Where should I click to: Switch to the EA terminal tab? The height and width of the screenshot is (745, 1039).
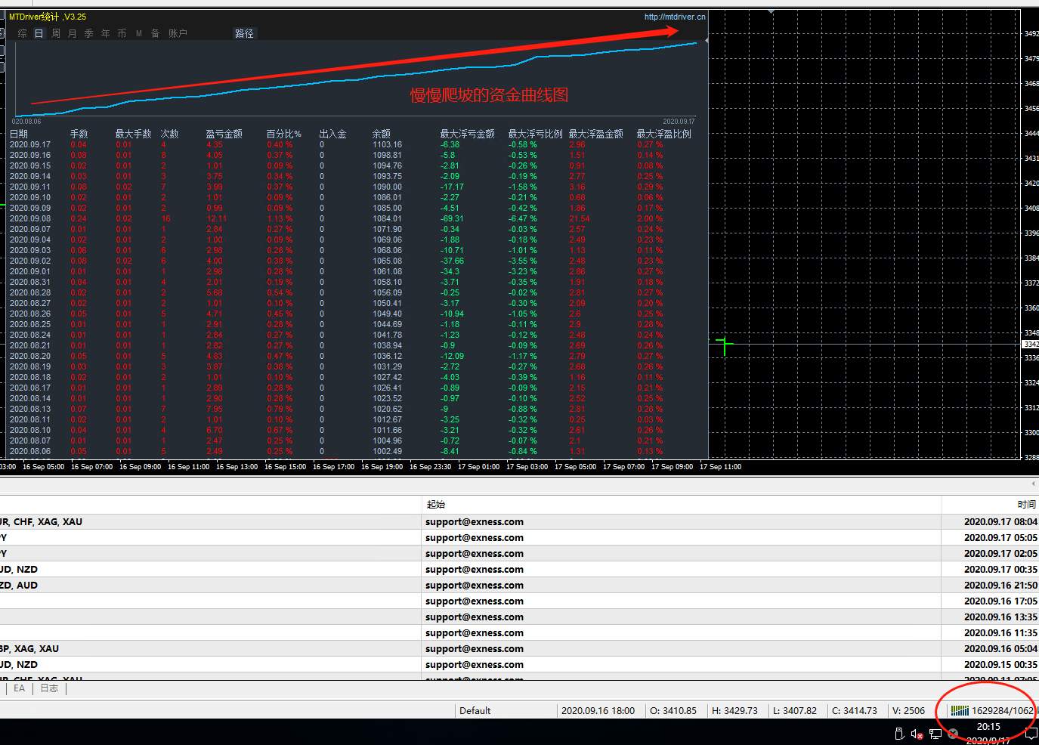[x=19, y=688]
